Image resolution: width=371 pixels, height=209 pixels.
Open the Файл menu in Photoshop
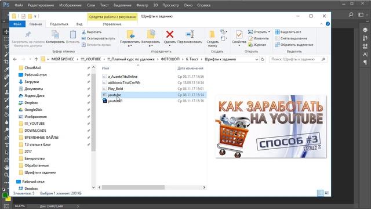pyautogui.click(x=19, y=5)
